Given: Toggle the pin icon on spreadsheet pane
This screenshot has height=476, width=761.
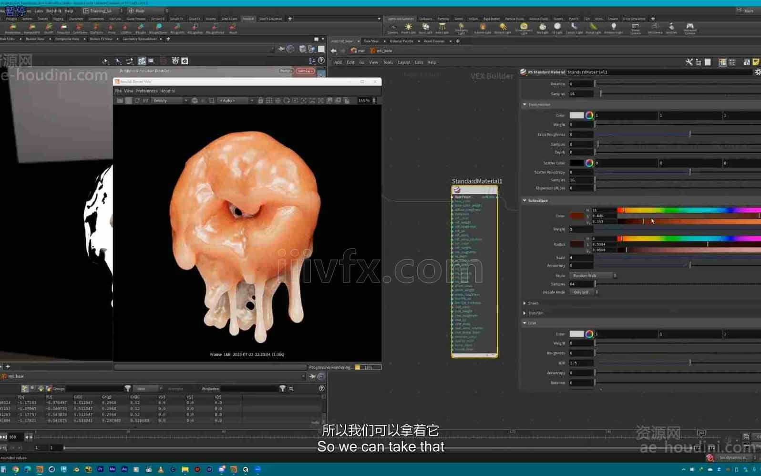Looking at the screenshot, I should coord(312,376).
